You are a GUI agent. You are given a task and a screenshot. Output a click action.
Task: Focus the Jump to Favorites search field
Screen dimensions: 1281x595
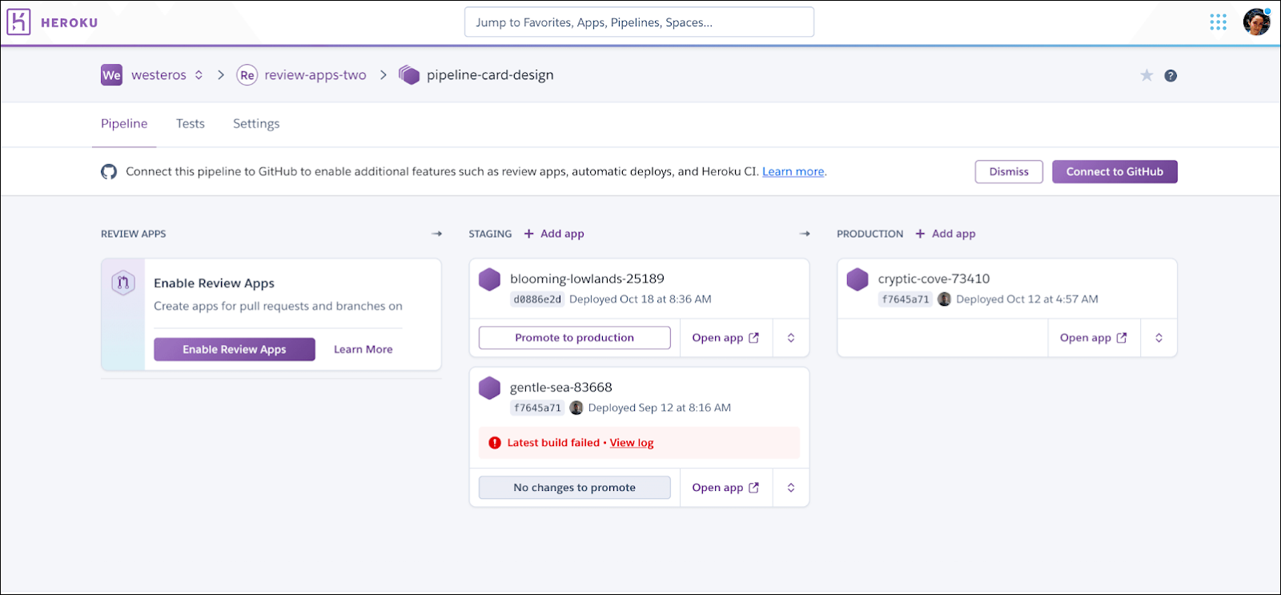point(639,22)
